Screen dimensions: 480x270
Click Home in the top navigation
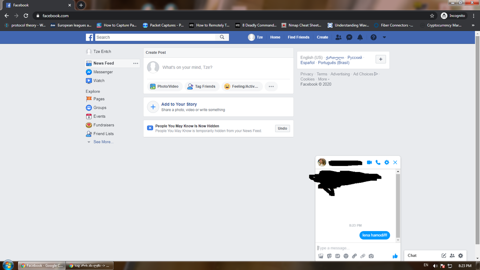tap(275, 37)
